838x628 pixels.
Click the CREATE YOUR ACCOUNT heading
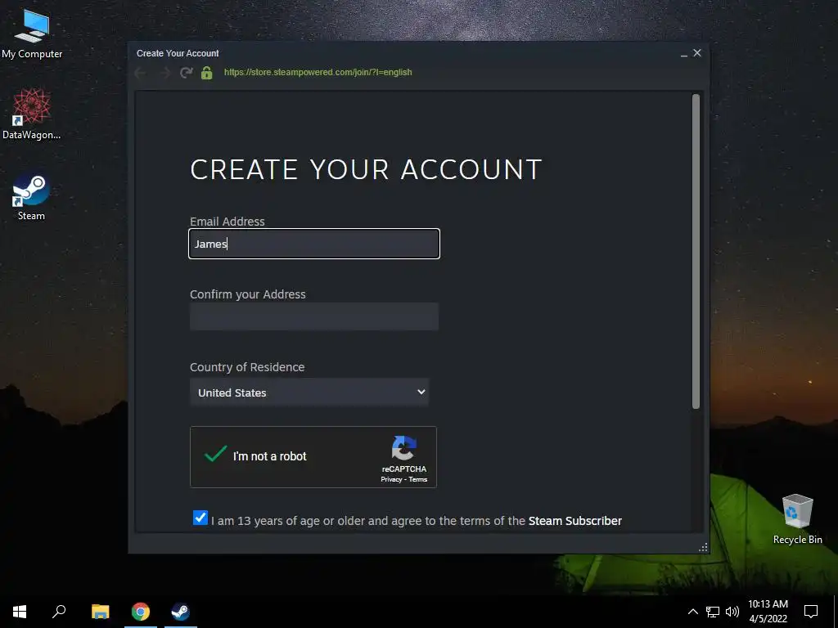(x=366, y=170)
